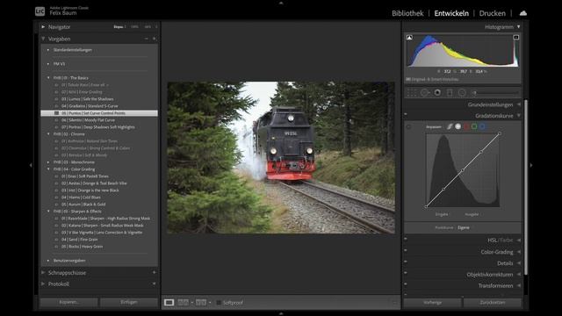The image size is (562, 316).
Task: Collapse the '04 - Color Grading' preset group
Action: pyautogui.click(x=48, y=169)
